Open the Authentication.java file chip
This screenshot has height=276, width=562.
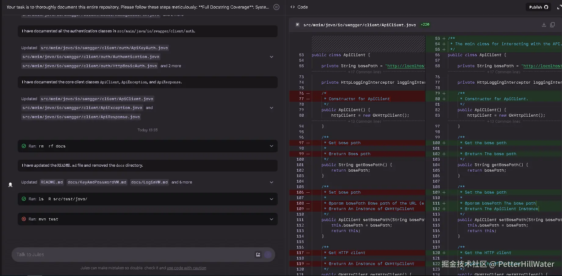(91, 57)
